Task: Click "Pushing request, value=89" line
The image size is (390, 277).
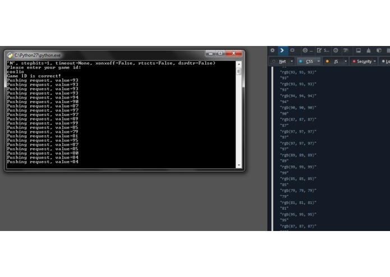Action: pos(43,119)
